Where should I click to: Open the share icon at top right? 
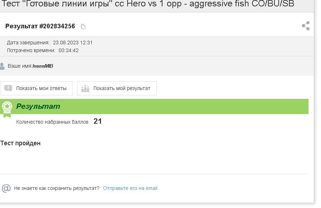[306, 26]
